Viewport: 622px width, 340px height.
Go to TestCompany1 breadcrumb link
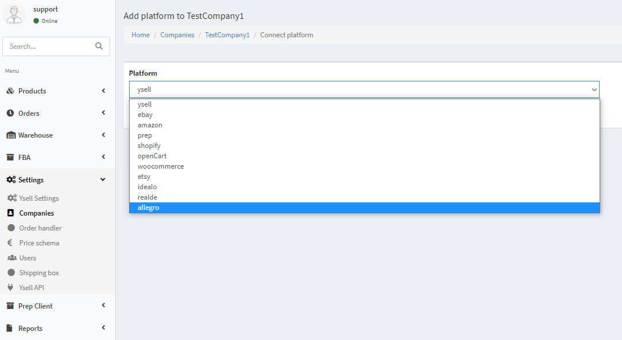[227, 35]
